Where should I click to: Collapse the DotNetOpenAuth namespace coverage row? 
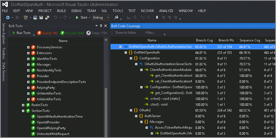pyautogui.click(x=126, y=53)
